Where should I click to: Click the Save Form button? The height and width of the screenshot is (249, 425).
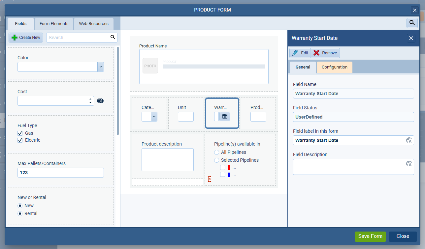point(370,236)
